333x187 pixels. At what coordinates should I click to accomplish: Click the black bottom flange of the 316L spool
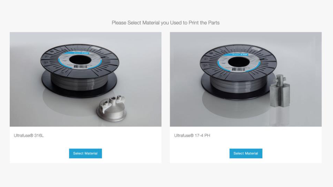point(79,94)
